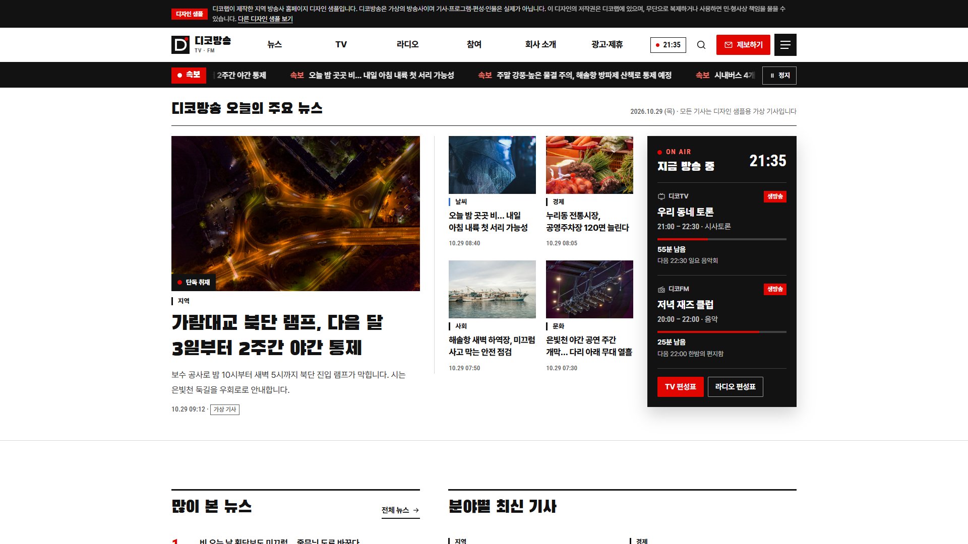Open article 누리동 전통시장 공영주차장 120면
968x544 pixels.
[587, 222]
